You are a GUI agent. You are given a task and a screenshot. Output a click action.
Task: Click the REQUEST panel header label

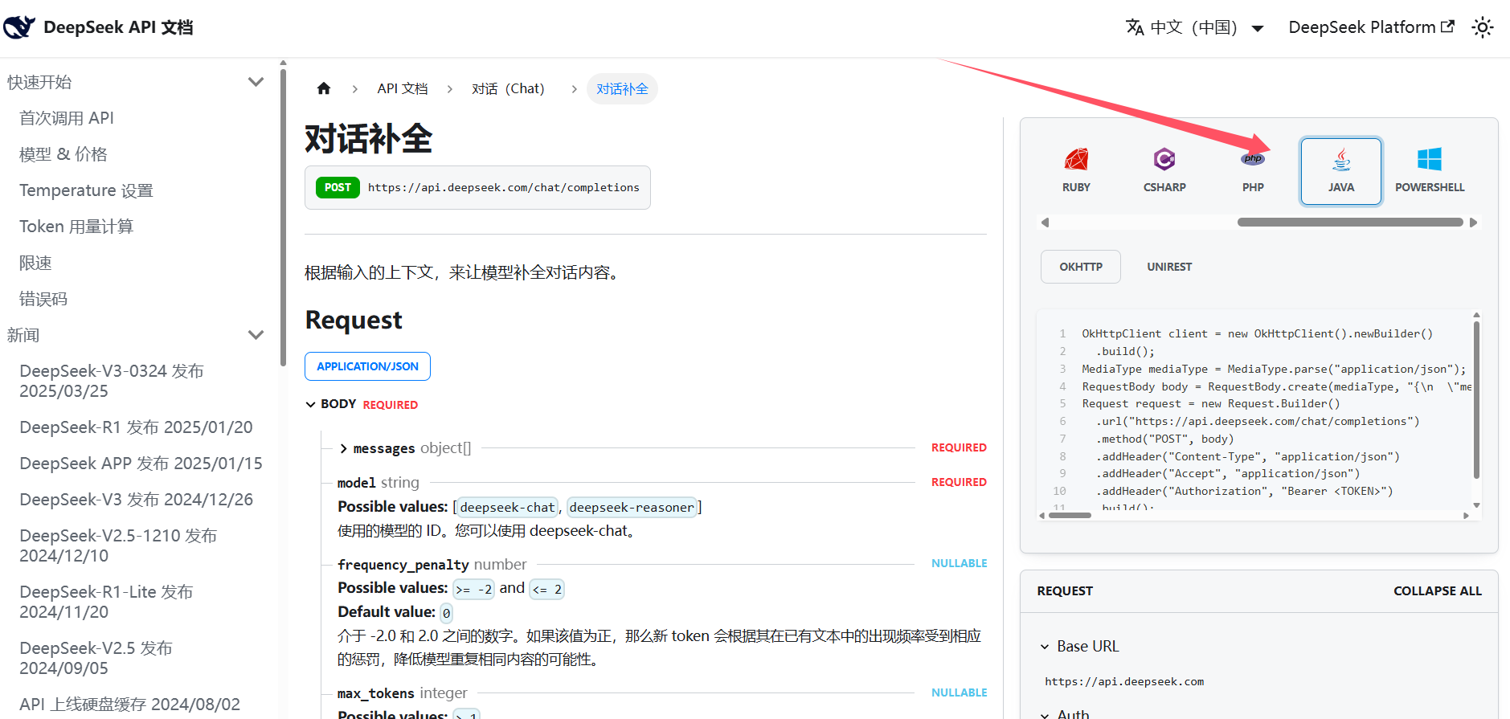coord(1065,591)
